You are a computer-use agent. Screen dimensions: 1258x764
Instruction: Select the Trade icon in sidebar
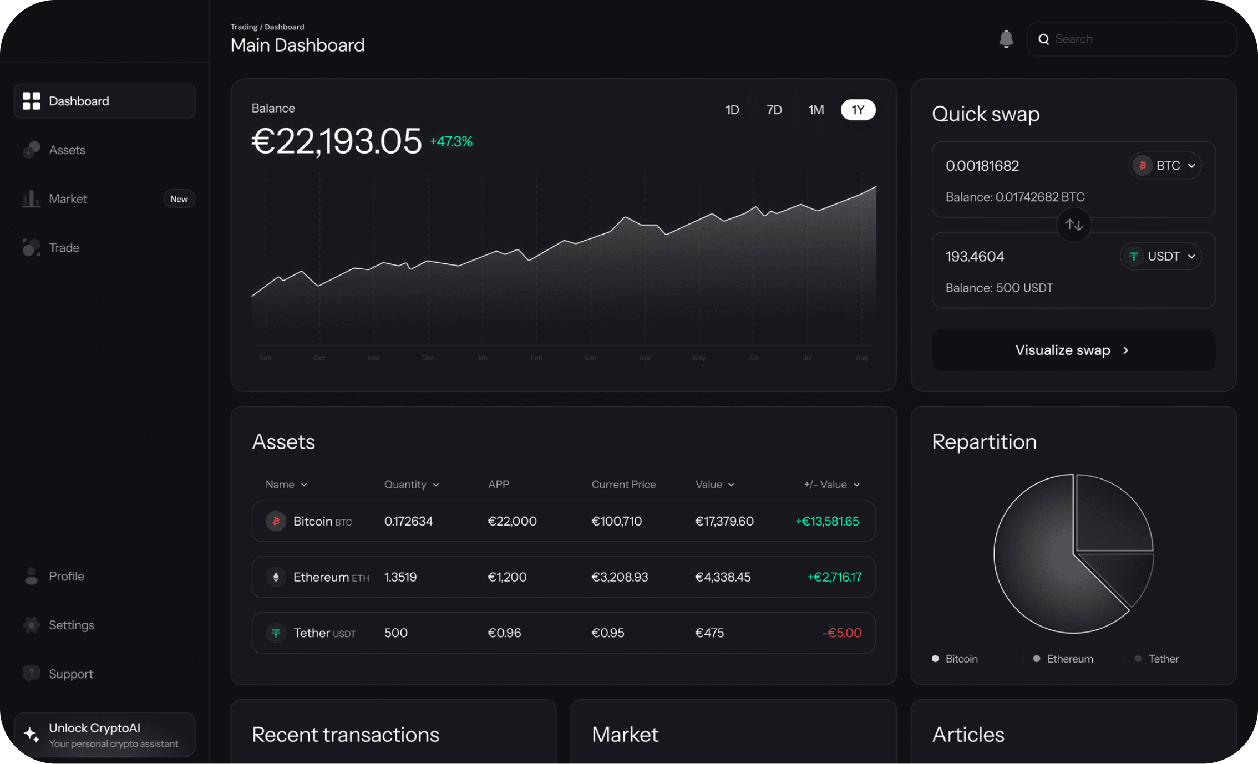[x=31, y=247]
